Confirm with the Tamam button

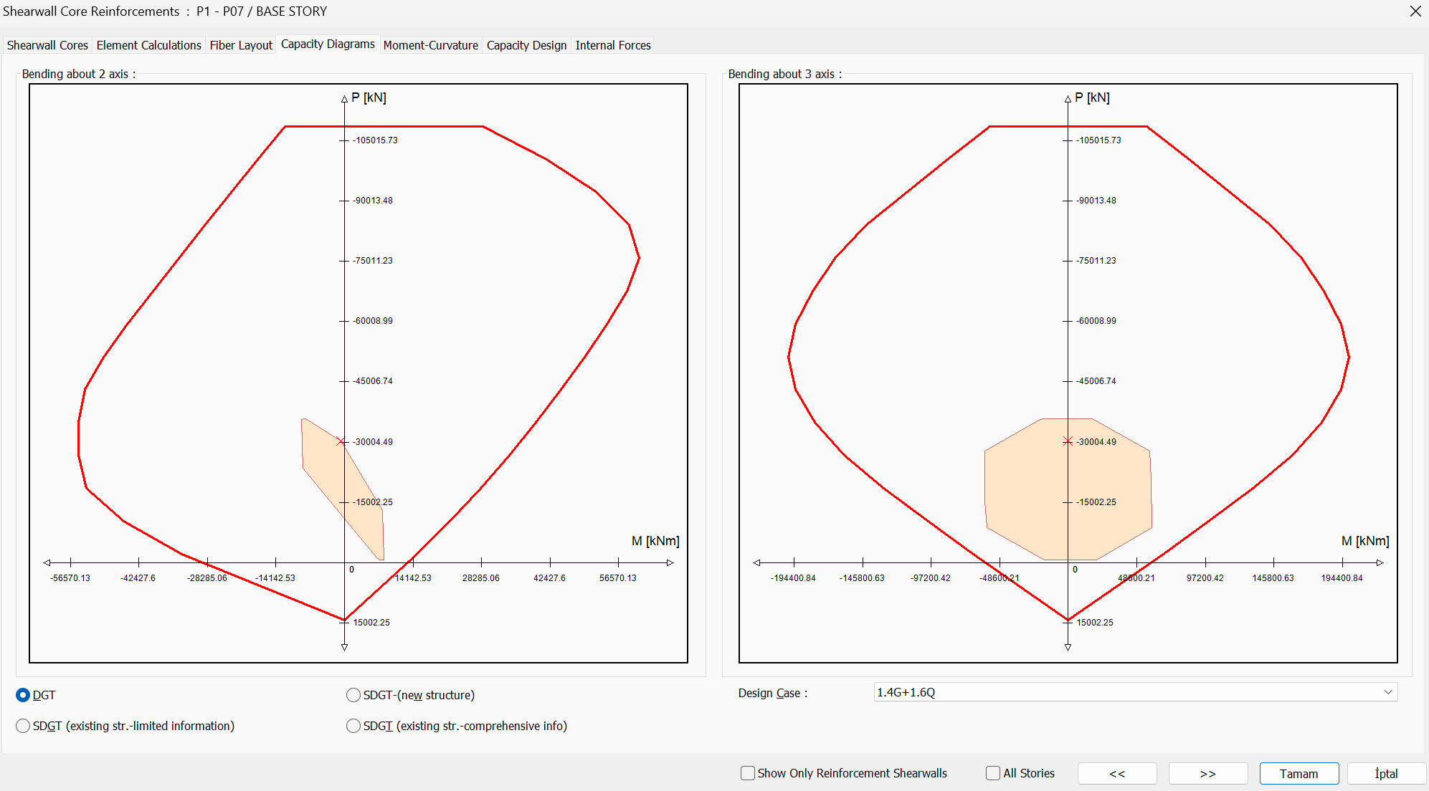(1299, 774)
